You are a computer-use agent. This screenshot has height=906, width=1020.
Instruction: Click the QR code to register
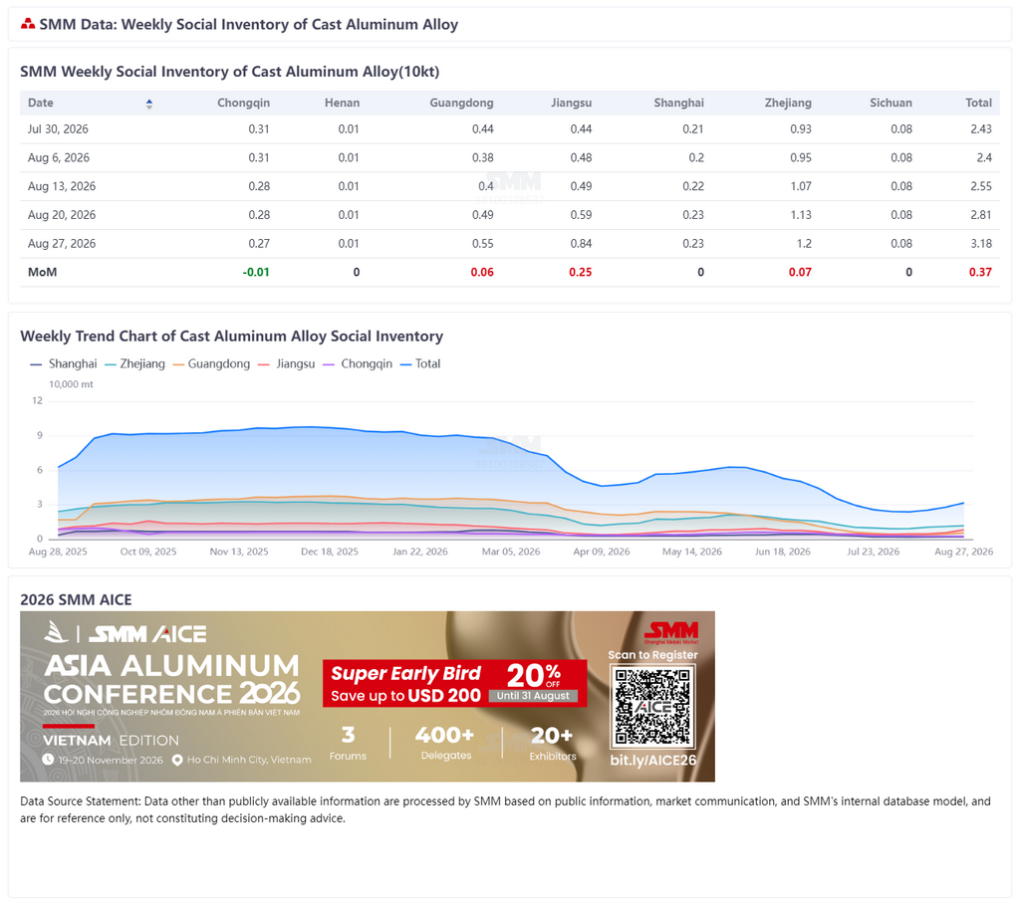coord(652,707)
